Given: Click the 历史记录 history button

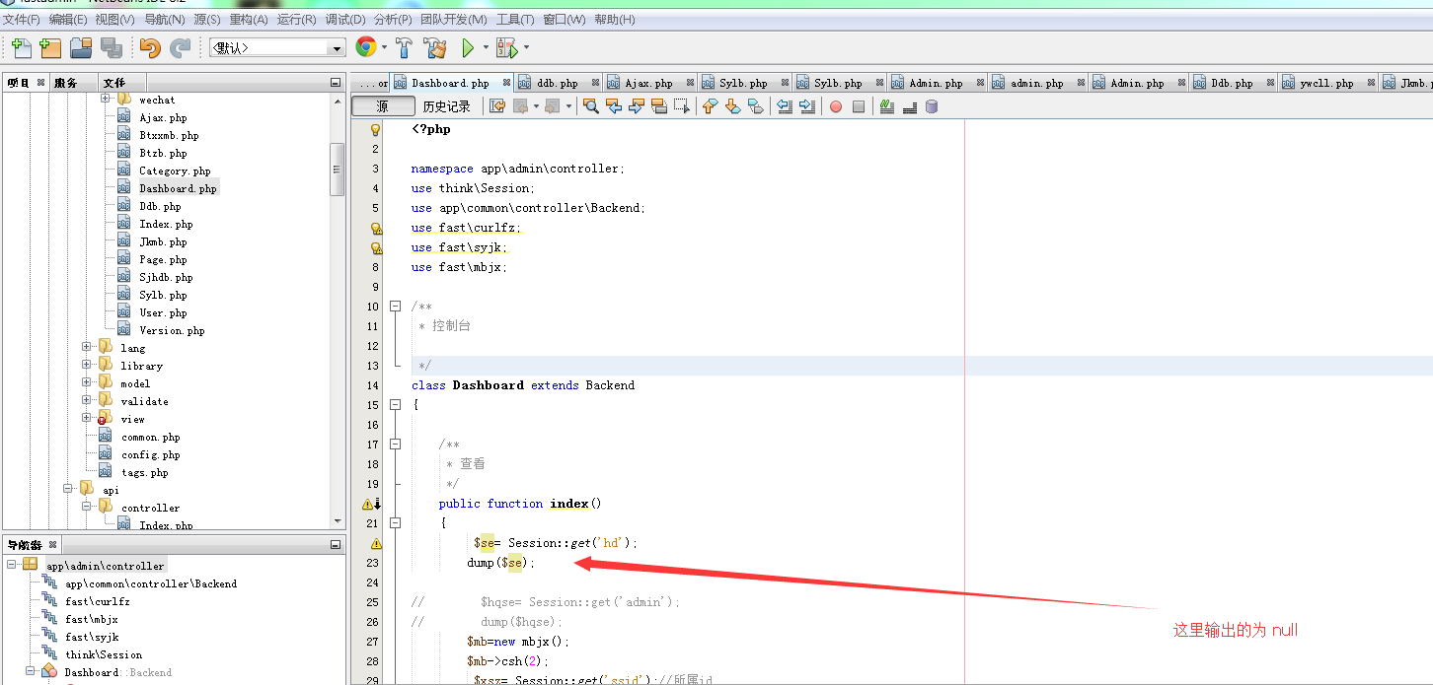Looking at the screenshot, I should click(x=446, y=106).
